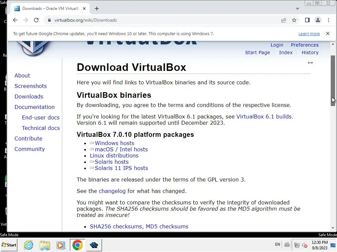Bookmark this page with the star
This screenshot has height=252, width=337.
[x=294, y=20]
